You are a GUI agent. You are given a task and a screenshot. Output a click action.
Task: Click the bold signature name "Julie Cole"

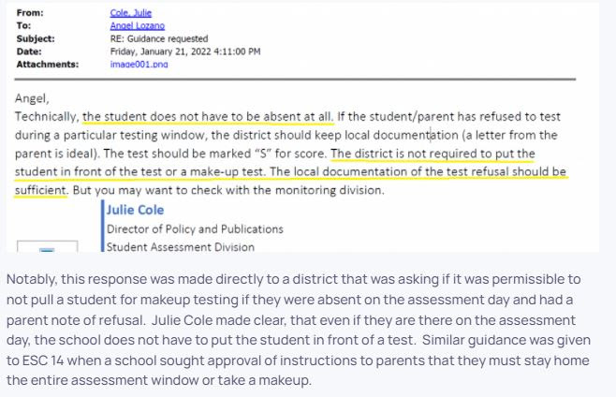pyautogui.click(x=135, y=210)
